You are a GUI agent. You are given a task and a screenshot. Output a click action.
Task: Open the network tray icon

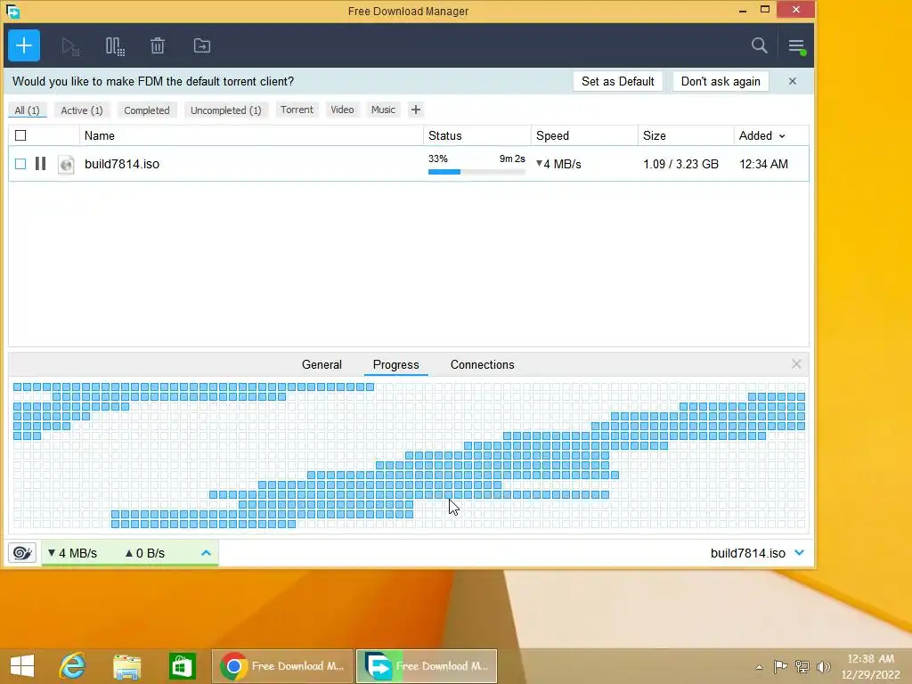click(802, 666)
